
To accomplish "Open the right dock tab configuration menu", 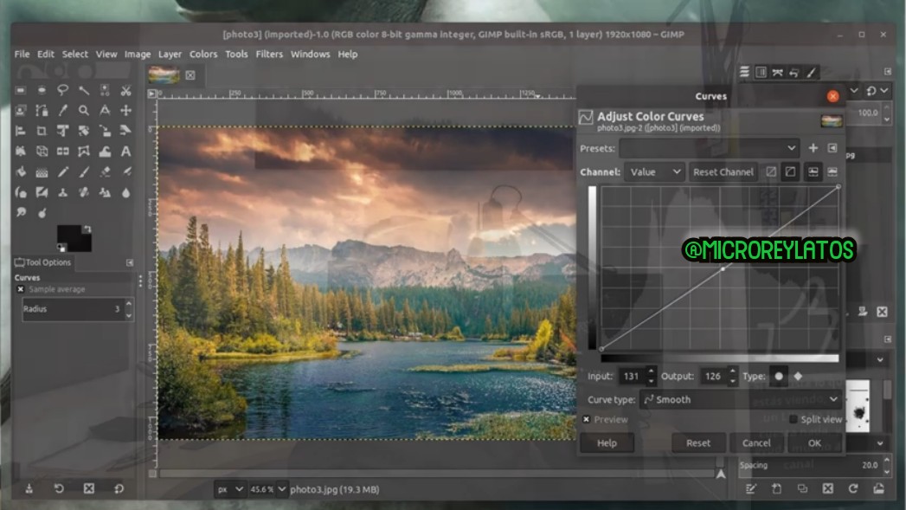I will pyautogui.click(x=888, y=72).
